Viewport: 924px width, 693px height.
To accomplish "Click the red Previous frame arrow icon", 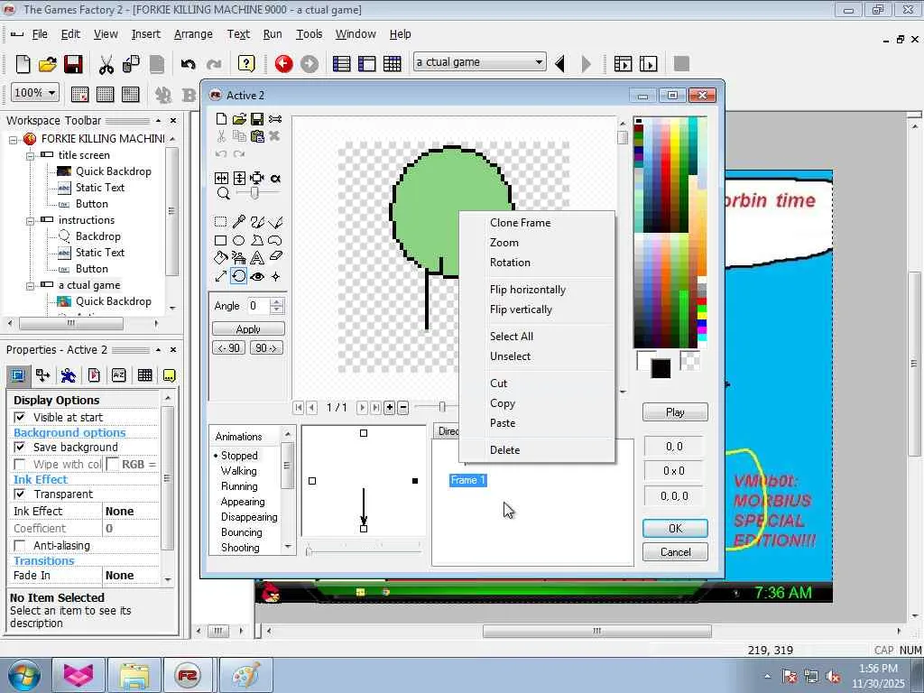I will click(x=283, y=64).
